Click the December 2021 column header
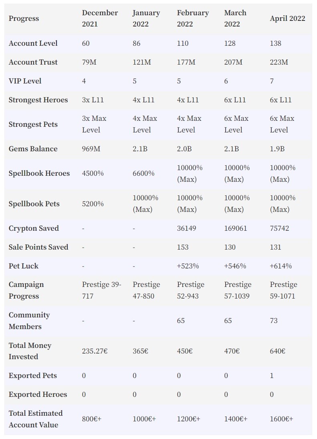 point(100,18)
